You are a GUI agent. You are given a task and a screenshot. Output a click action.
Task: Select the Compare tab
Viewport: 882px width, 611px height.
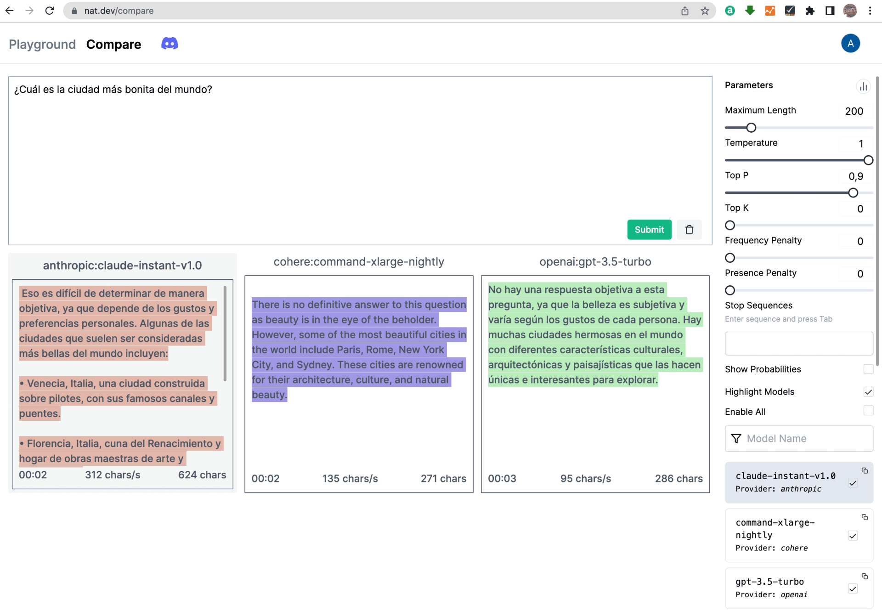pyautogui.click(x=113, y=44)
